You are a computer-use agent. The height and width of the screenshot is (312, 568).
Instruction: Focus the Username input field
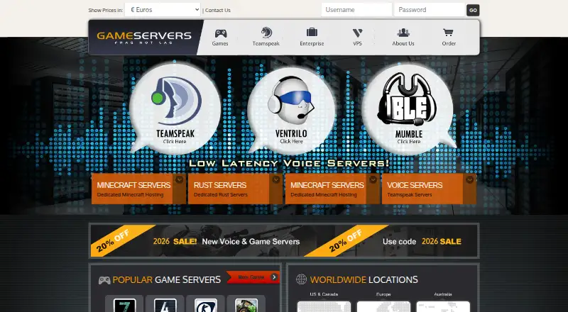pos(356,10)
